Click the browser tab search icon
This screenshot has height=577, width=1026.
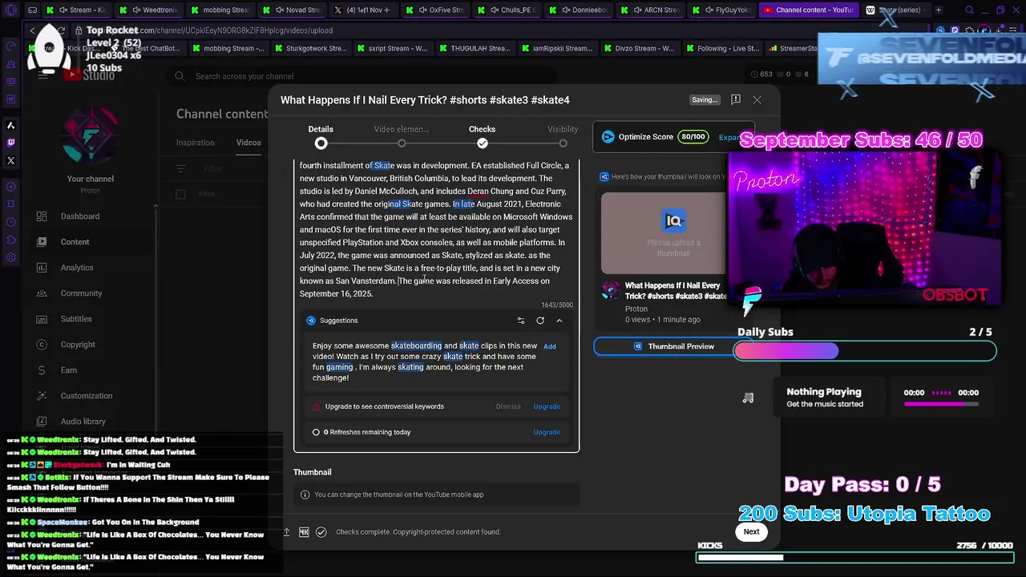pos(969,10)
